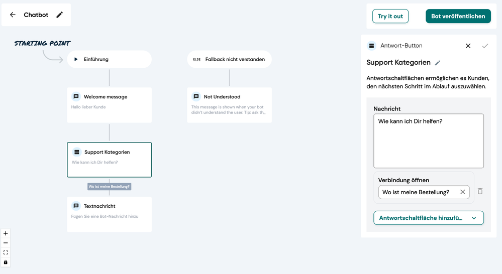Image resolution: width=502 pixels, height=274 pixels.
Task: Select the Textnachricht node
Action: pos(109,214)
